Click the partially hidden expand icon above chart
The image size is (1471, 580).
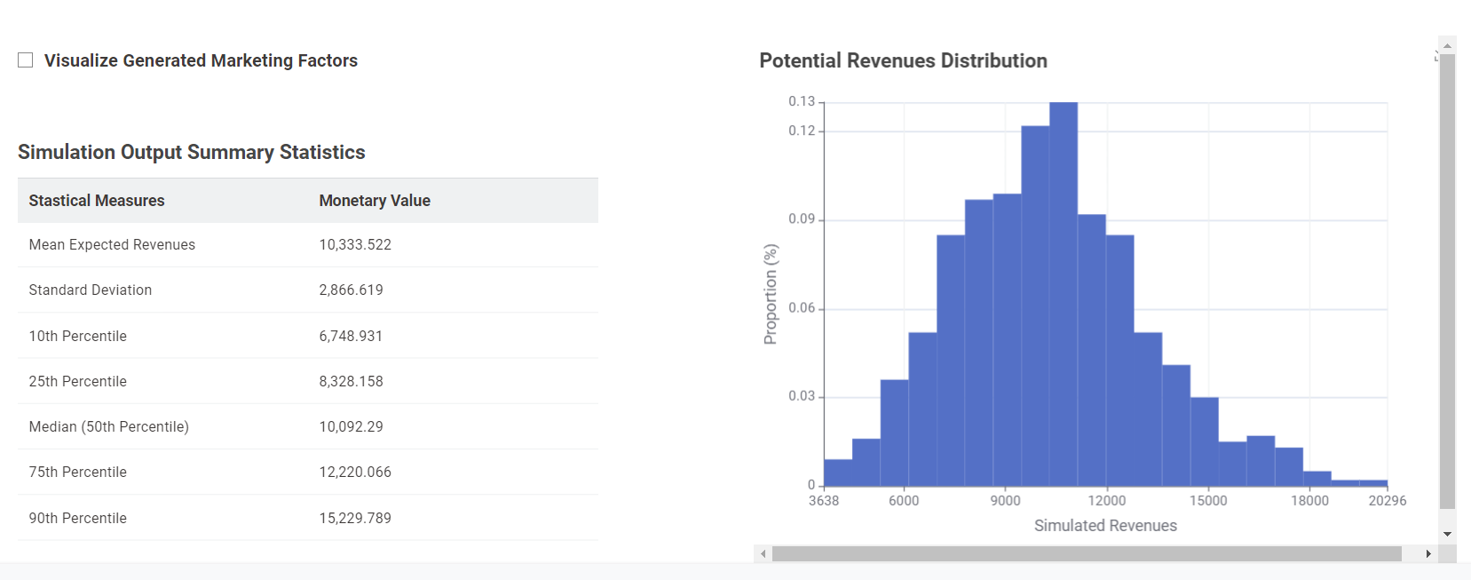1435,56
